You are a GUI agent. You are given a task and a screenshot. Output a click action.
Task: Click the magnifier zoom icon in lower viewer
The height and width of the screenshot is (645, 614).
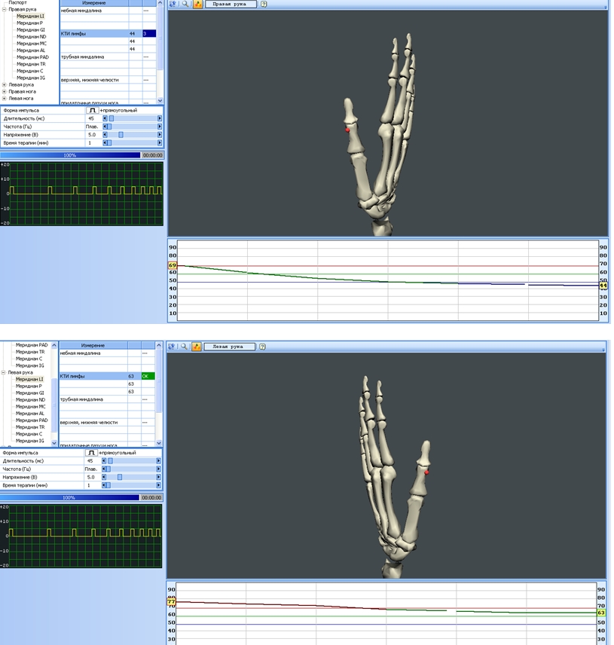185,347
